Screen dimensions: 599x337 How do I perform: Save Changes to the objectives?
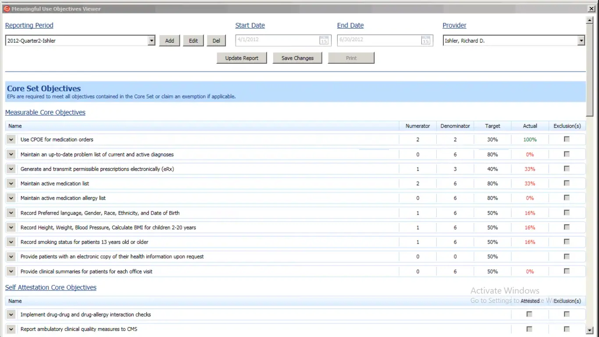[x=297, y=57]
